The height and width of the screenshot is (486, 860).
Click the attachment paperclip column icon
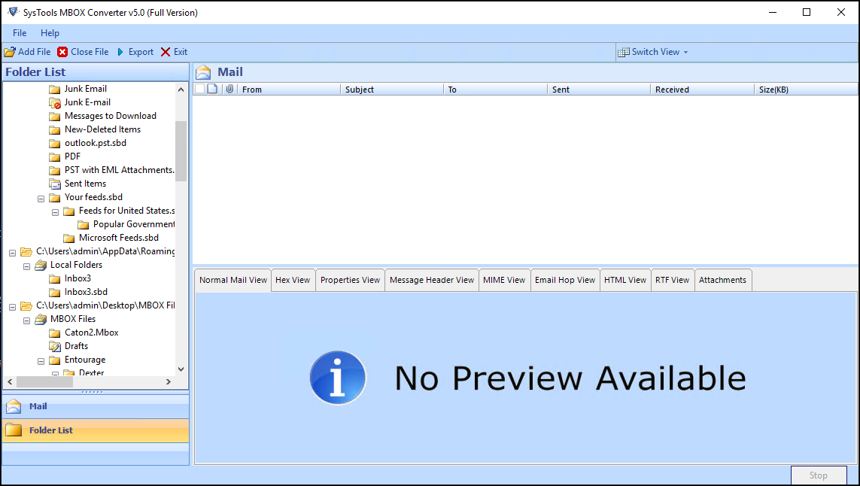pyautogui.click(x=229, y=89)
